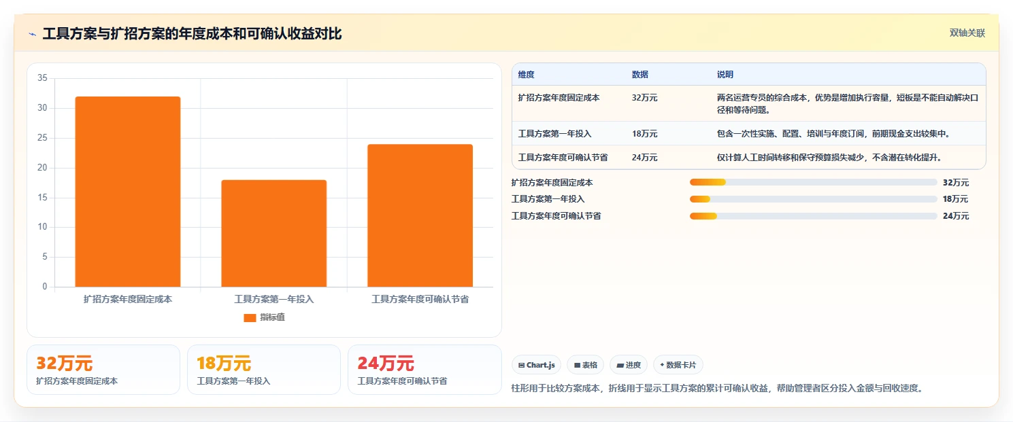Click the 24万元 value next to the progress bar
The height and width of the screenshot is (422, 1013).
click(956, 216)
